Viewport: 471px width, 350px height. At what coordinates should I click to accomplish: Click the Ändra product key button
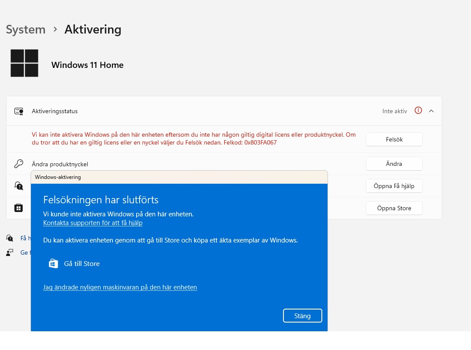point(394,164)
